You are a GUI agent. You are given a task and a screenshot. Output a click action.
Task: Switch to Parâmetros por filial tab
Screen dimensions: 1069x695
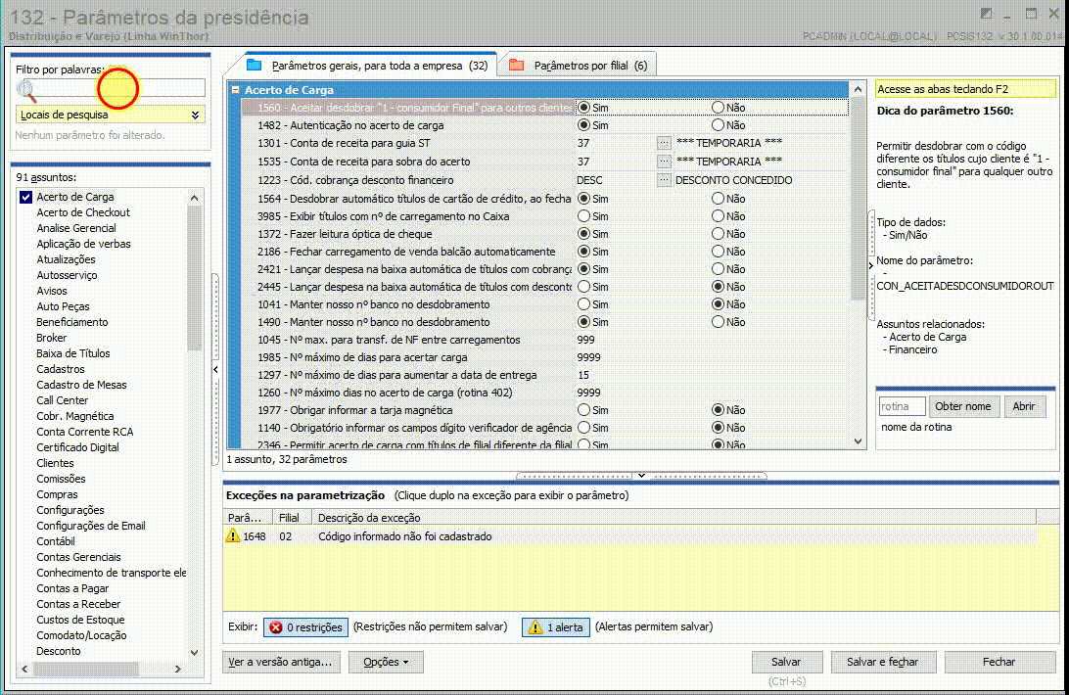tap(580, 66)
